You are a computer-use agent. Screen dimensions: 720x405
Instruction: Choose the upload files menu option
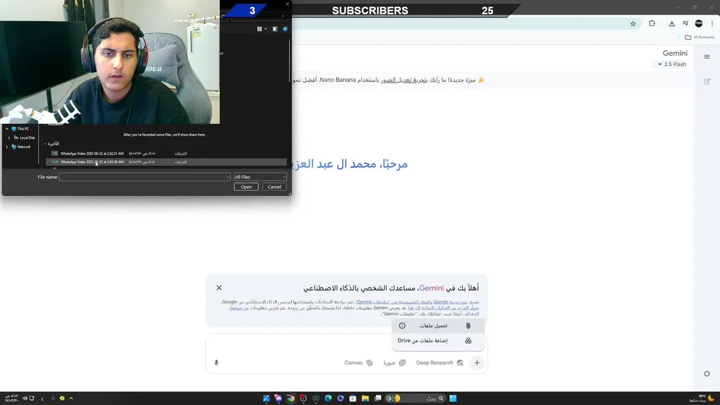coord(438,326)
